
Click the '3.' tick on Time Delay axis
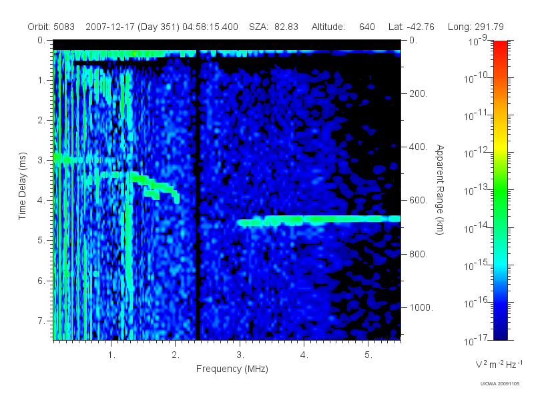click(x=41, y=160)
